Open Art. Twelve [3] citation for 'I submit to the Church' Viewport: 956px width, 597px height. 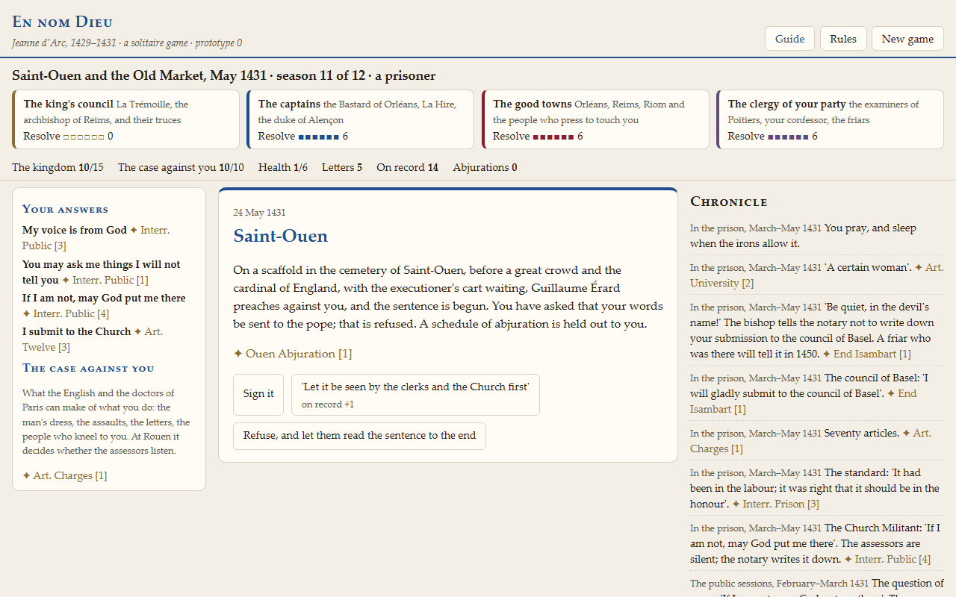pos(93,340)
